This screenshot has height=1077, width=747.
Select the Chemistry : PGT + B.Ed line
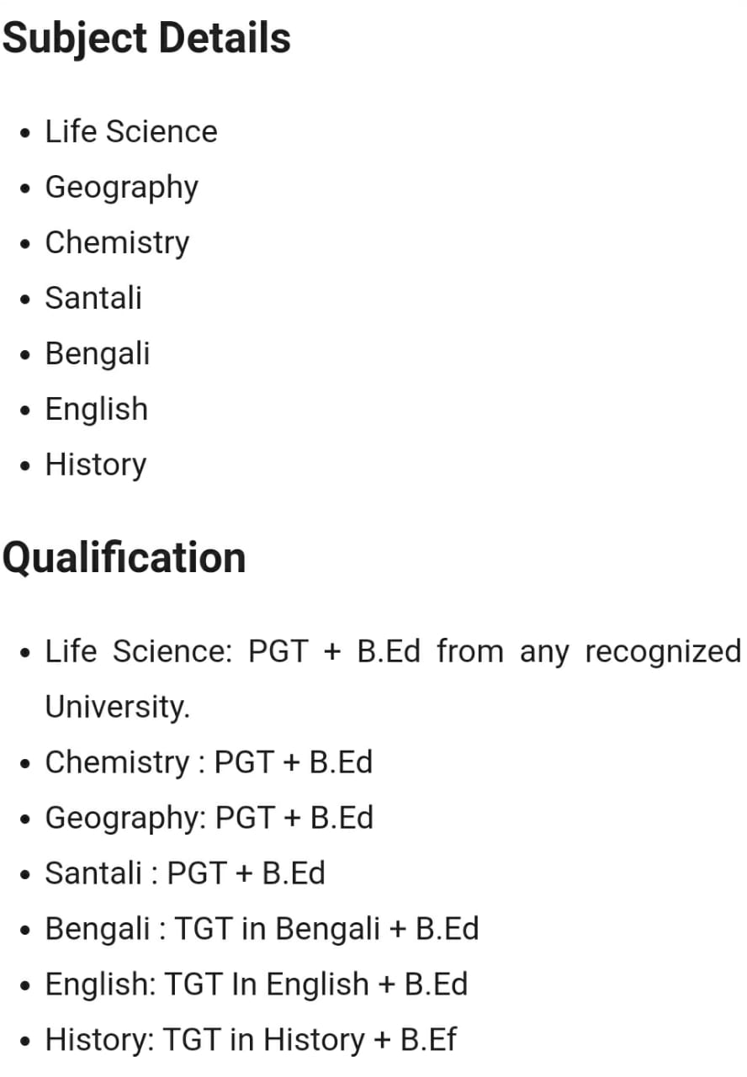click(x=209, y=762)
